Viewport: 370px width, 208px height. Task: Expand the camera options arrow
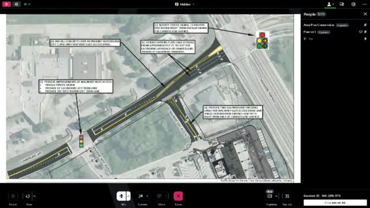pyautogui.click(x=147, y=196)
